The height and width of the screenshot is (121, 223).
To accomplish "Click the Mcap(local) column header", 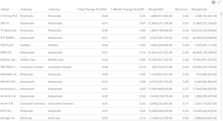I will pyautogui.click(x=199, y=9).
